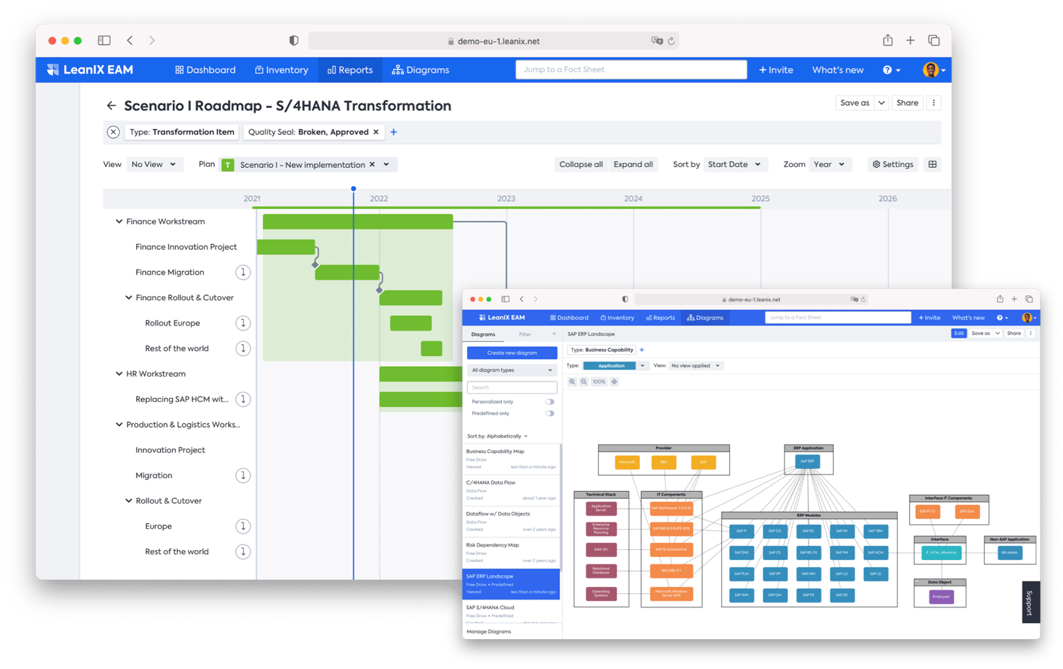
Task: Open the All diagram types dropdown
Action: (512, 370)
